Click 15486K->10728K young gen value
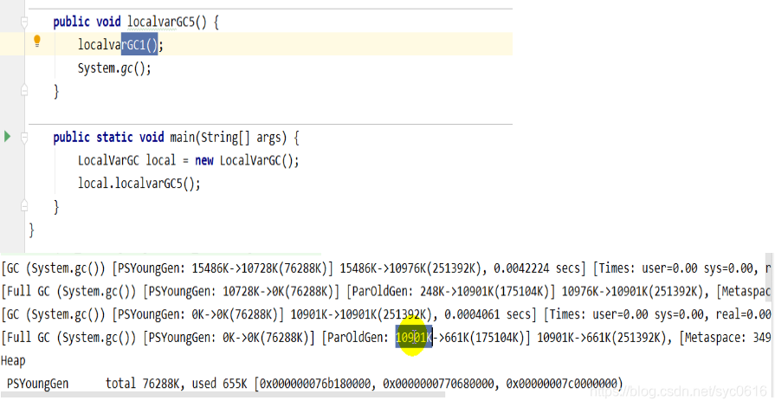775x407 pixels. click(x=235, y=268)
